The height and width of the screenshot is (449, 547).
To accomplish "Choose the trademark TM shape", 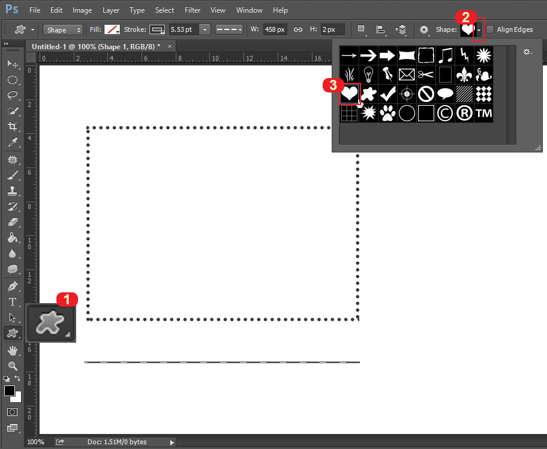I will tap(483, 113).
